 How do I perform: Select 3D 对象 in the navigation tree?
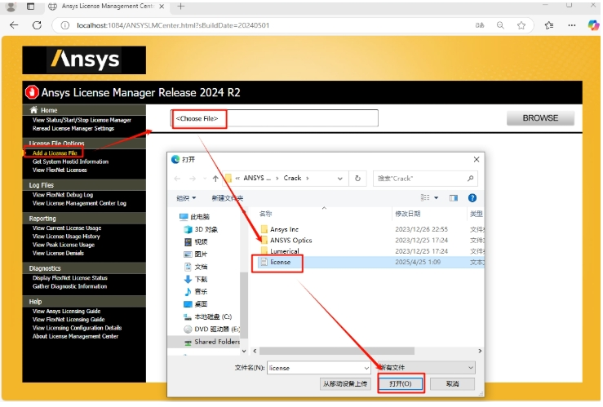tap(201, 229)
